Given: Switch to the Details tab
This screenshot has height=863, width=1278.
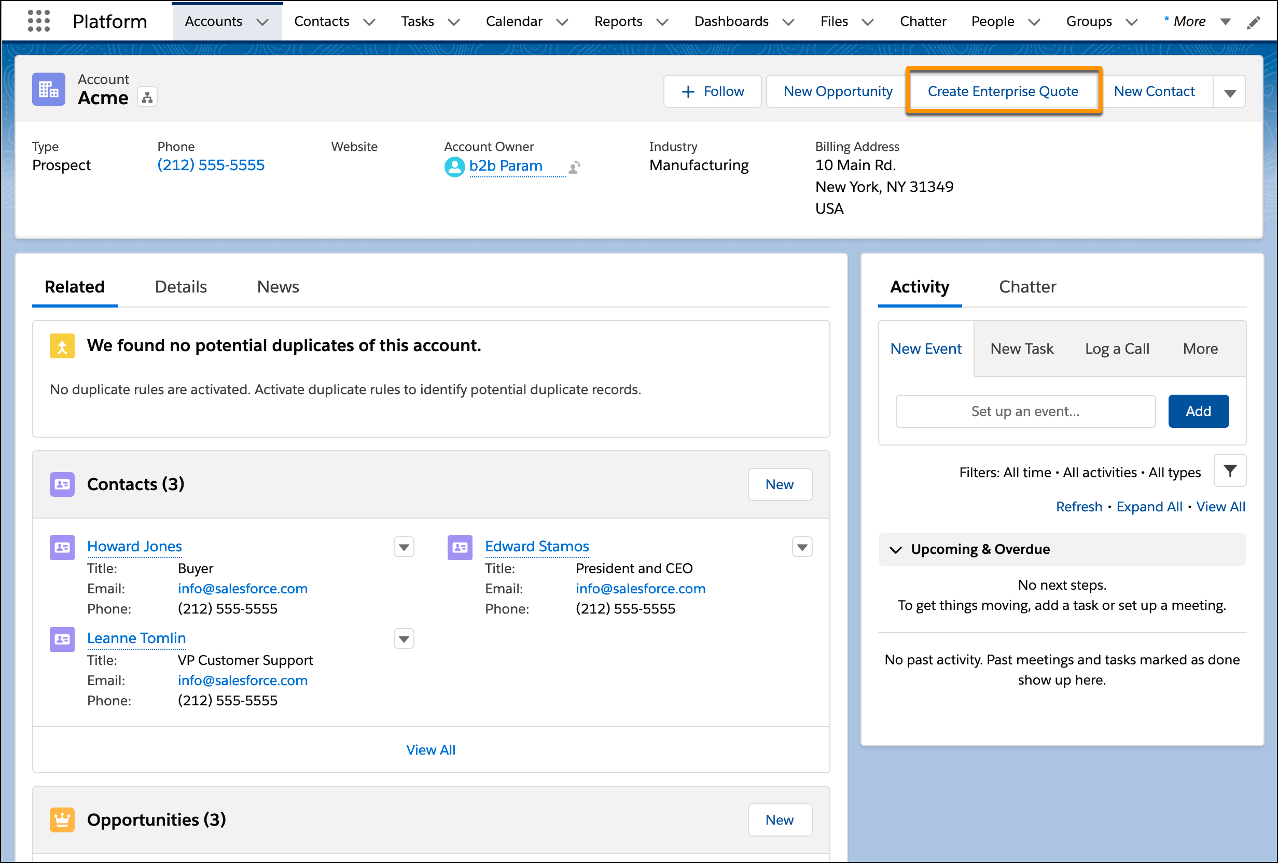Looking at the screenshot, I should click(x=180, y=287).
